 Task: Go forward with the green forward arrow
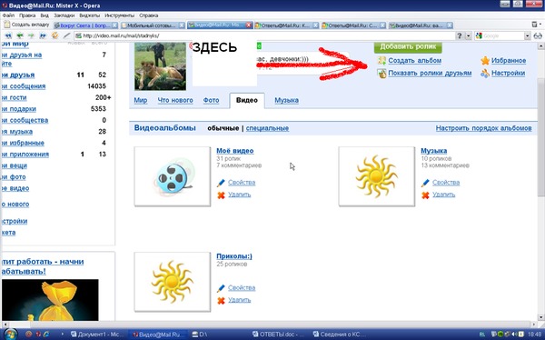click(31, 35)
